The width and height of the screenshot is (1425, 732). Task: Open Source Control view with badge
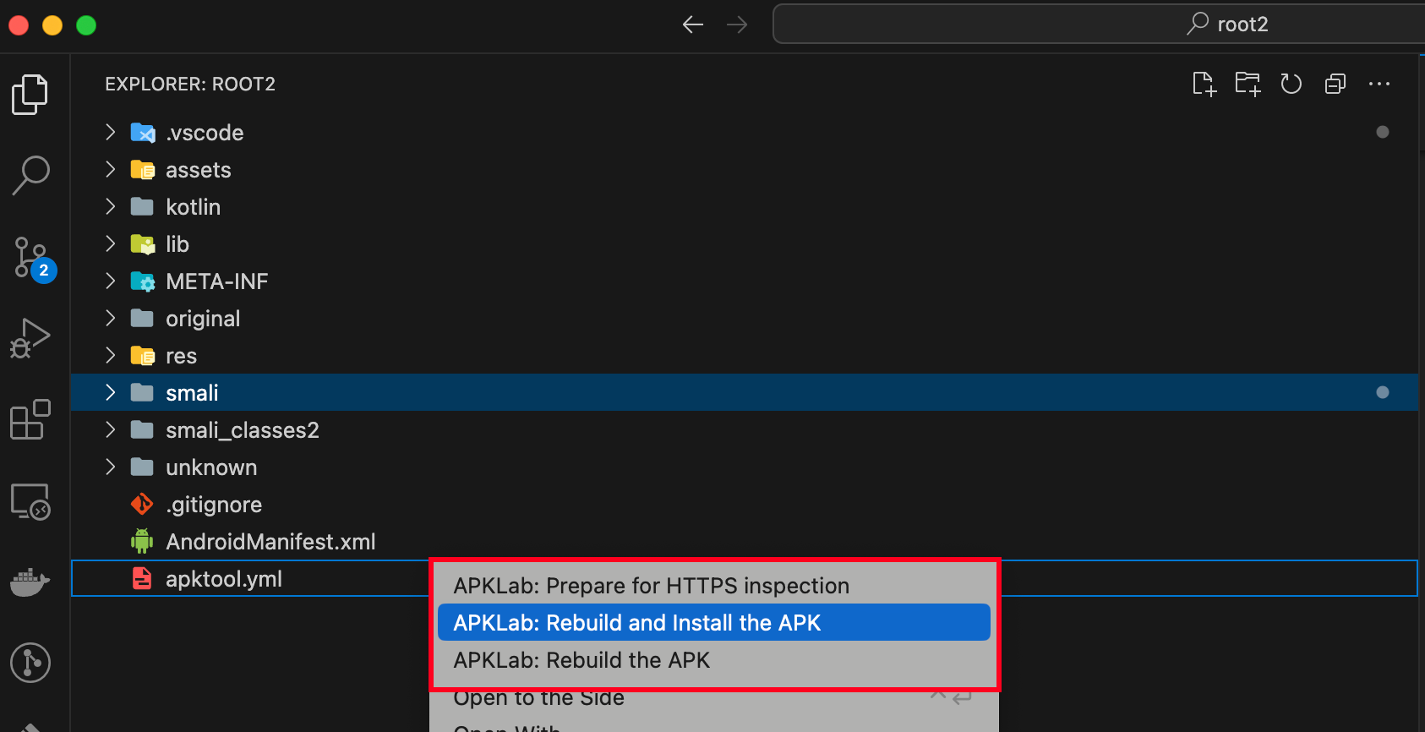(x=32, y=258)
